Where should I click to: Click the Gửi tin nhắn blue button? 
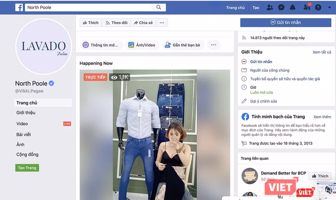click(x=286, y=22)
